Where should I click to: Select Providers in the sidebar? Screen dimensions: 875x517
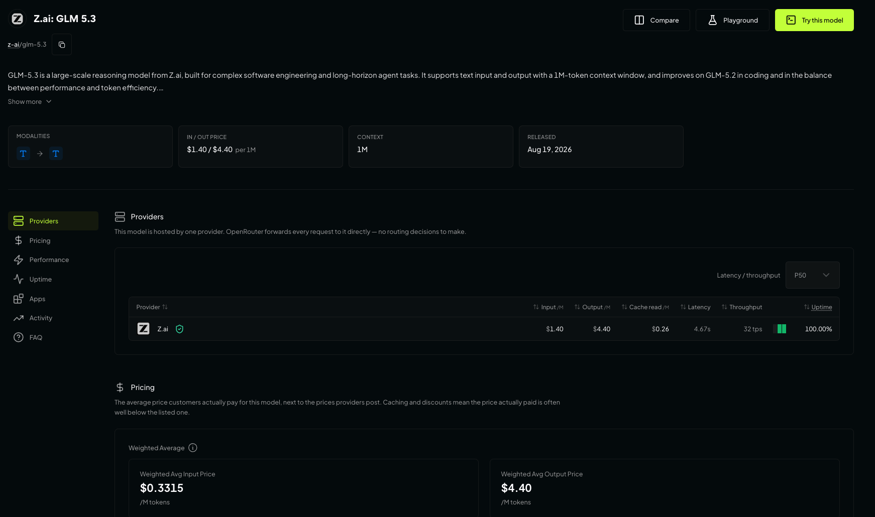[53, 221]
